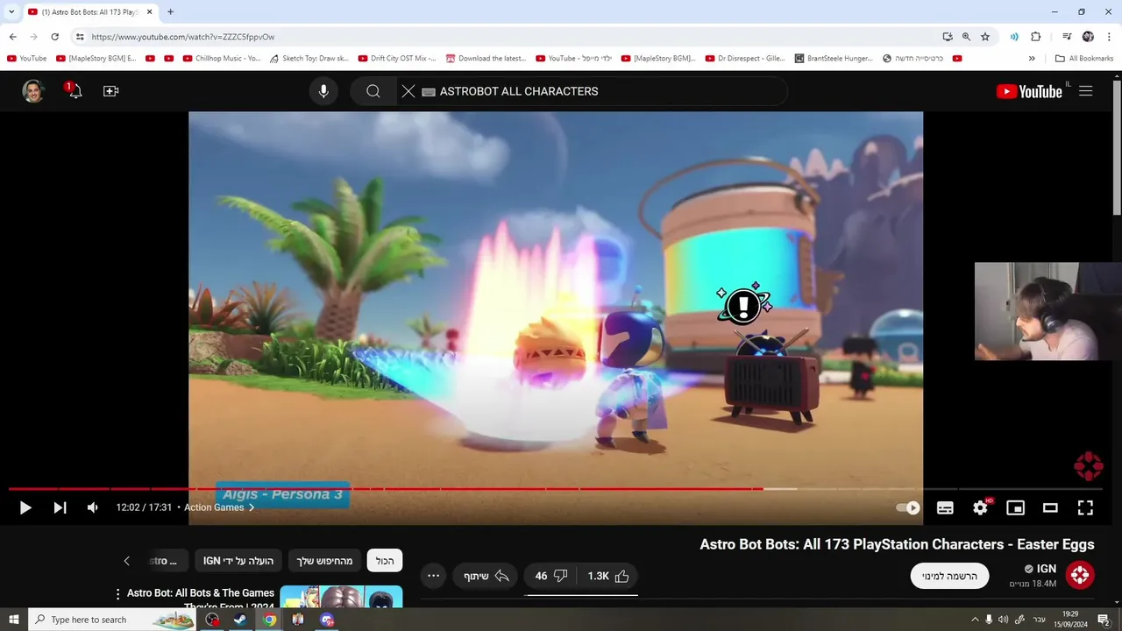Expand the Action Games chapter chevron
This screenshot has width=1122, height=631.
252,507
